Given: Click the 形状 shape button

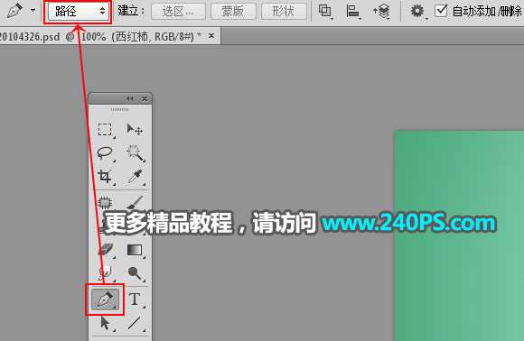Looking at the screenshot, I should 284,12.
